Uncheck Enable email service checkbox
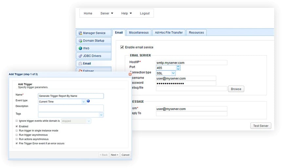 pyautogui.click(x=122, y=47)
